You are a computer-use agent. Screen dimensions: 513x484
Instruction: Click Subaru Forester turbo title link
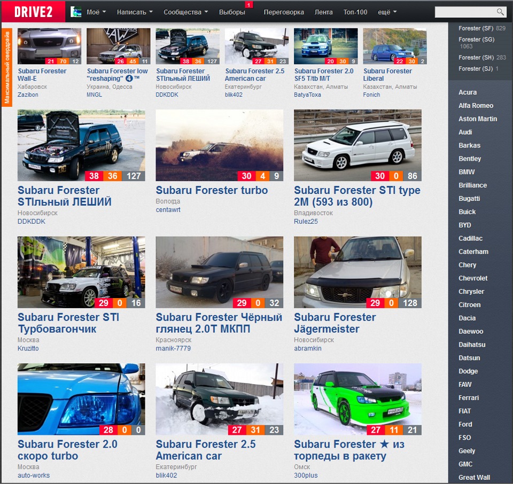[212, 190]
